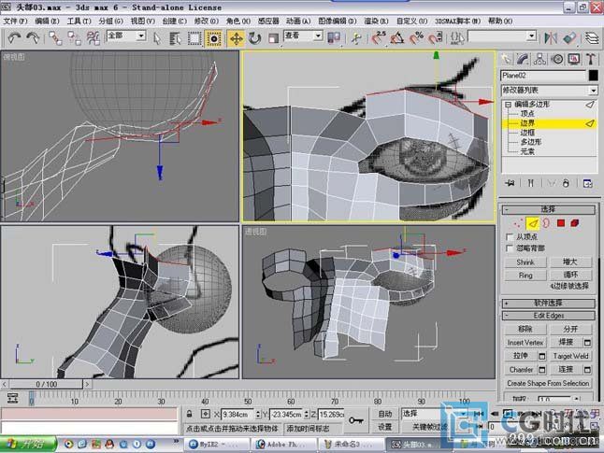Select the 元素 sub-object level in the stack
604x453 pixels.
point(527,151)
